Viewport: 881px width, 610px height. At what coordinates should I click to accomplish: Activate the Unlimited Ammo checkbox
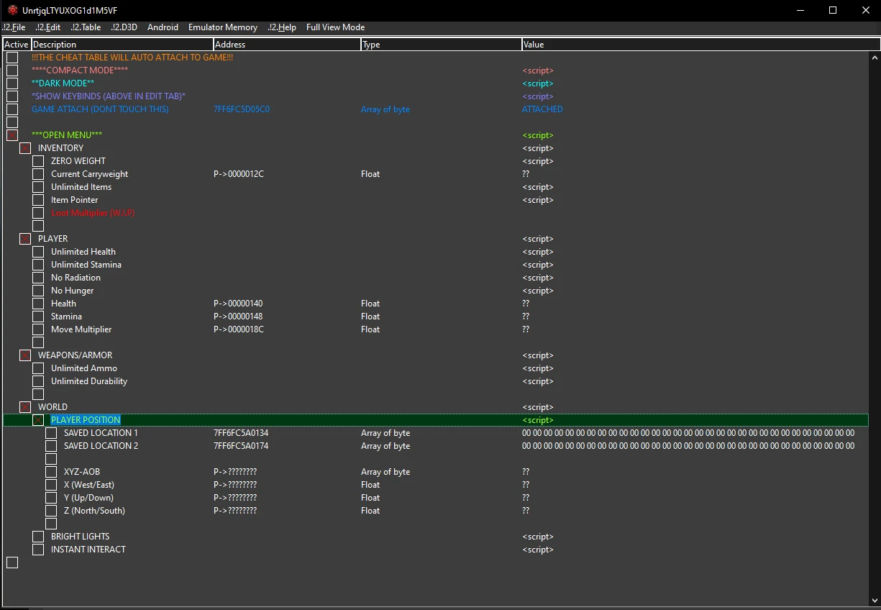(x=38, y=368)
